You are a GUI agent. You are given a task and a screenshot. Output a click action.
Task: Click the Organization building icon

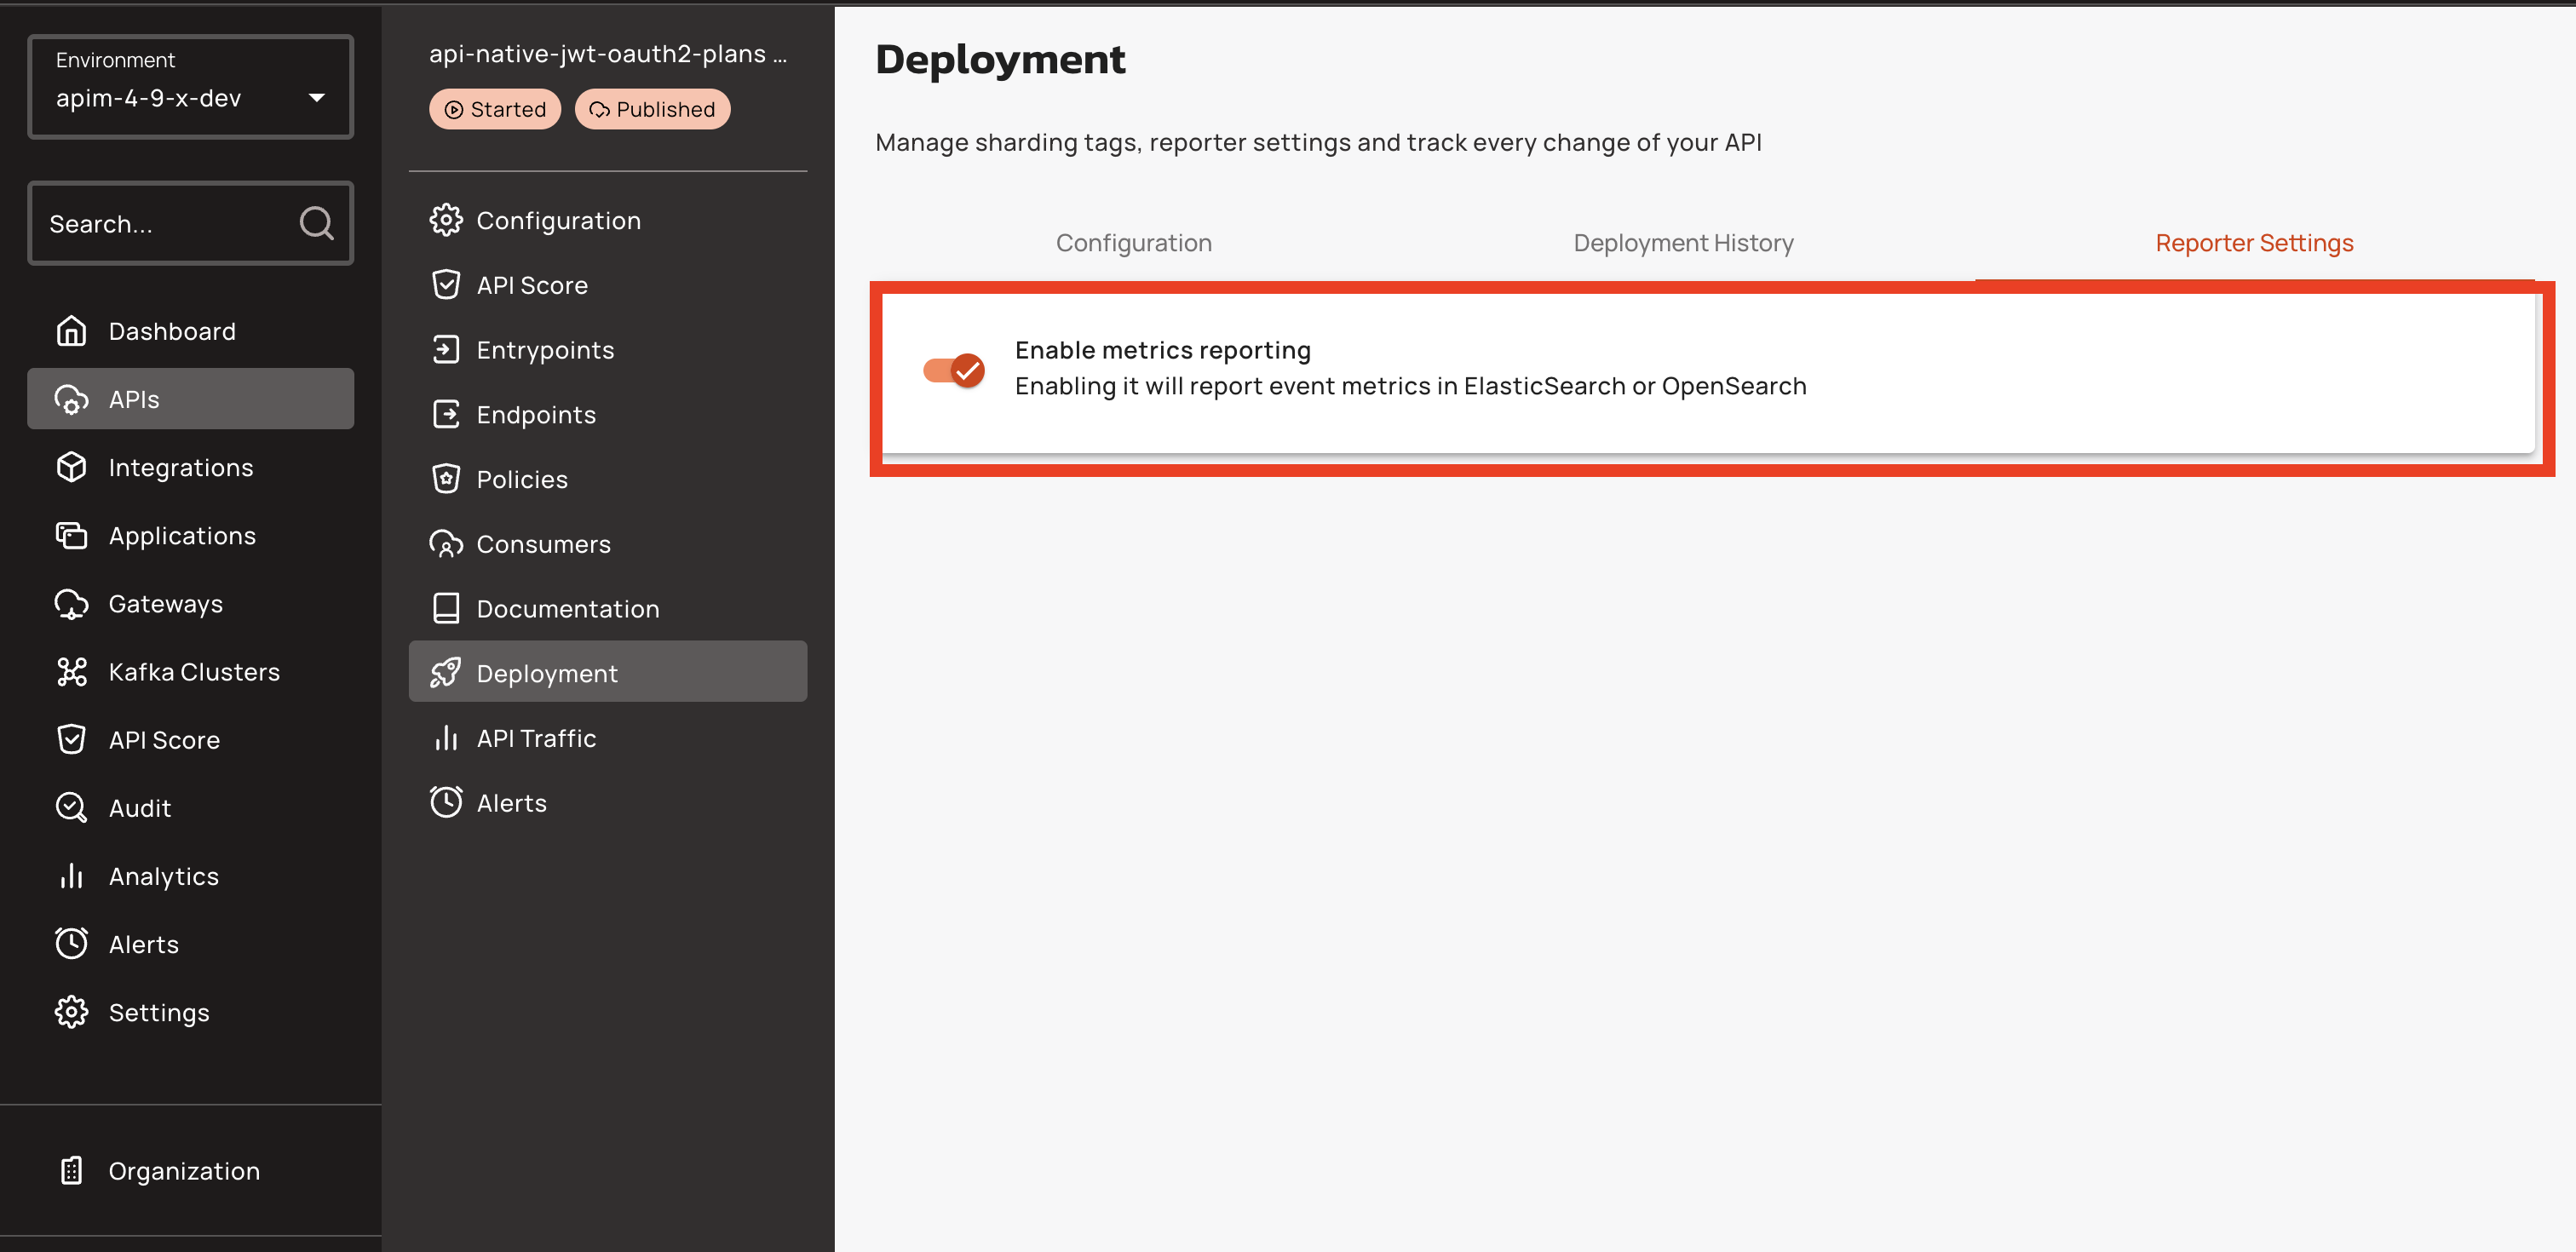pyautogui.click(x=71, y=1171)
